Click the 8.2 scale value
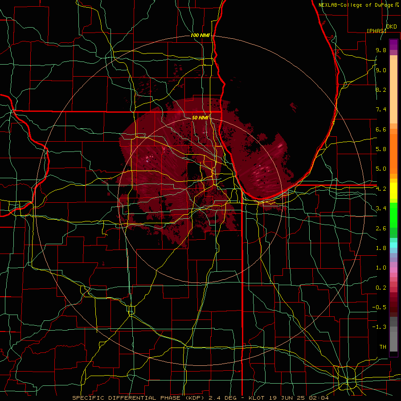Image resolution: width=401 pixels, height=401 pixels. click(381, 90)
